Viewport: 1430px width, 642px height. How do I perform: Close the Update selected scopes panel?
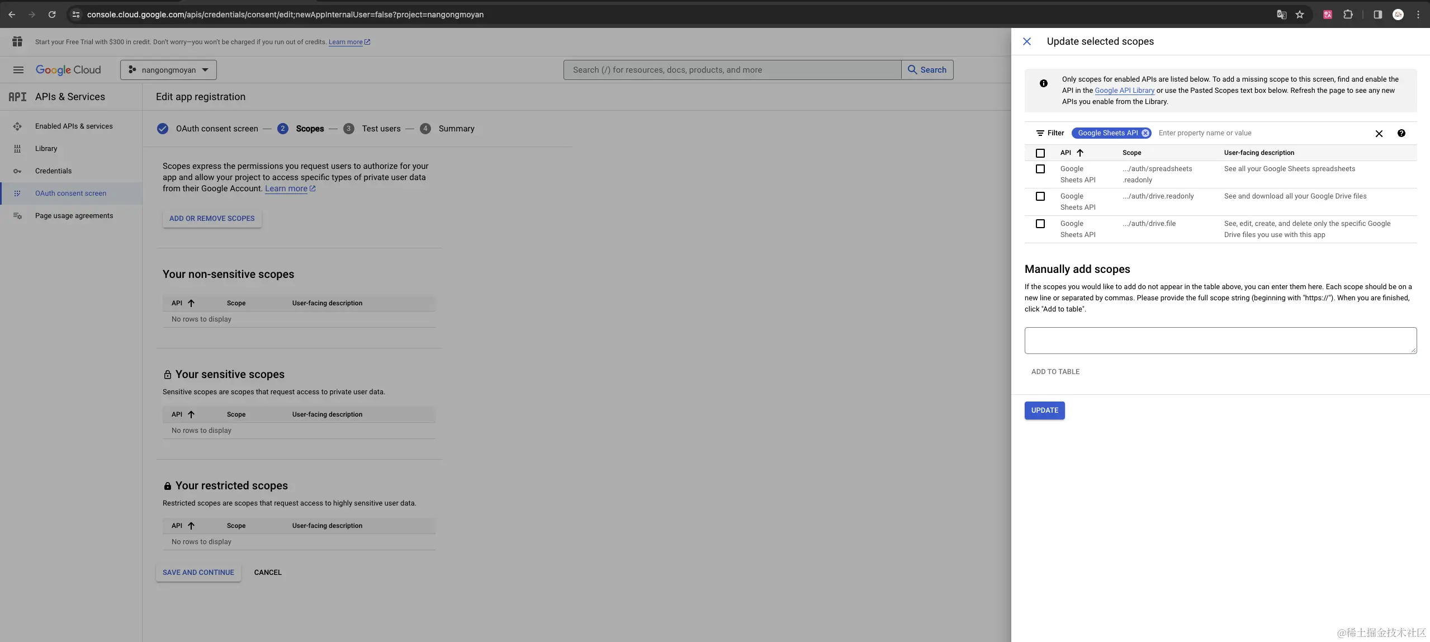(x=1026, y=41)
